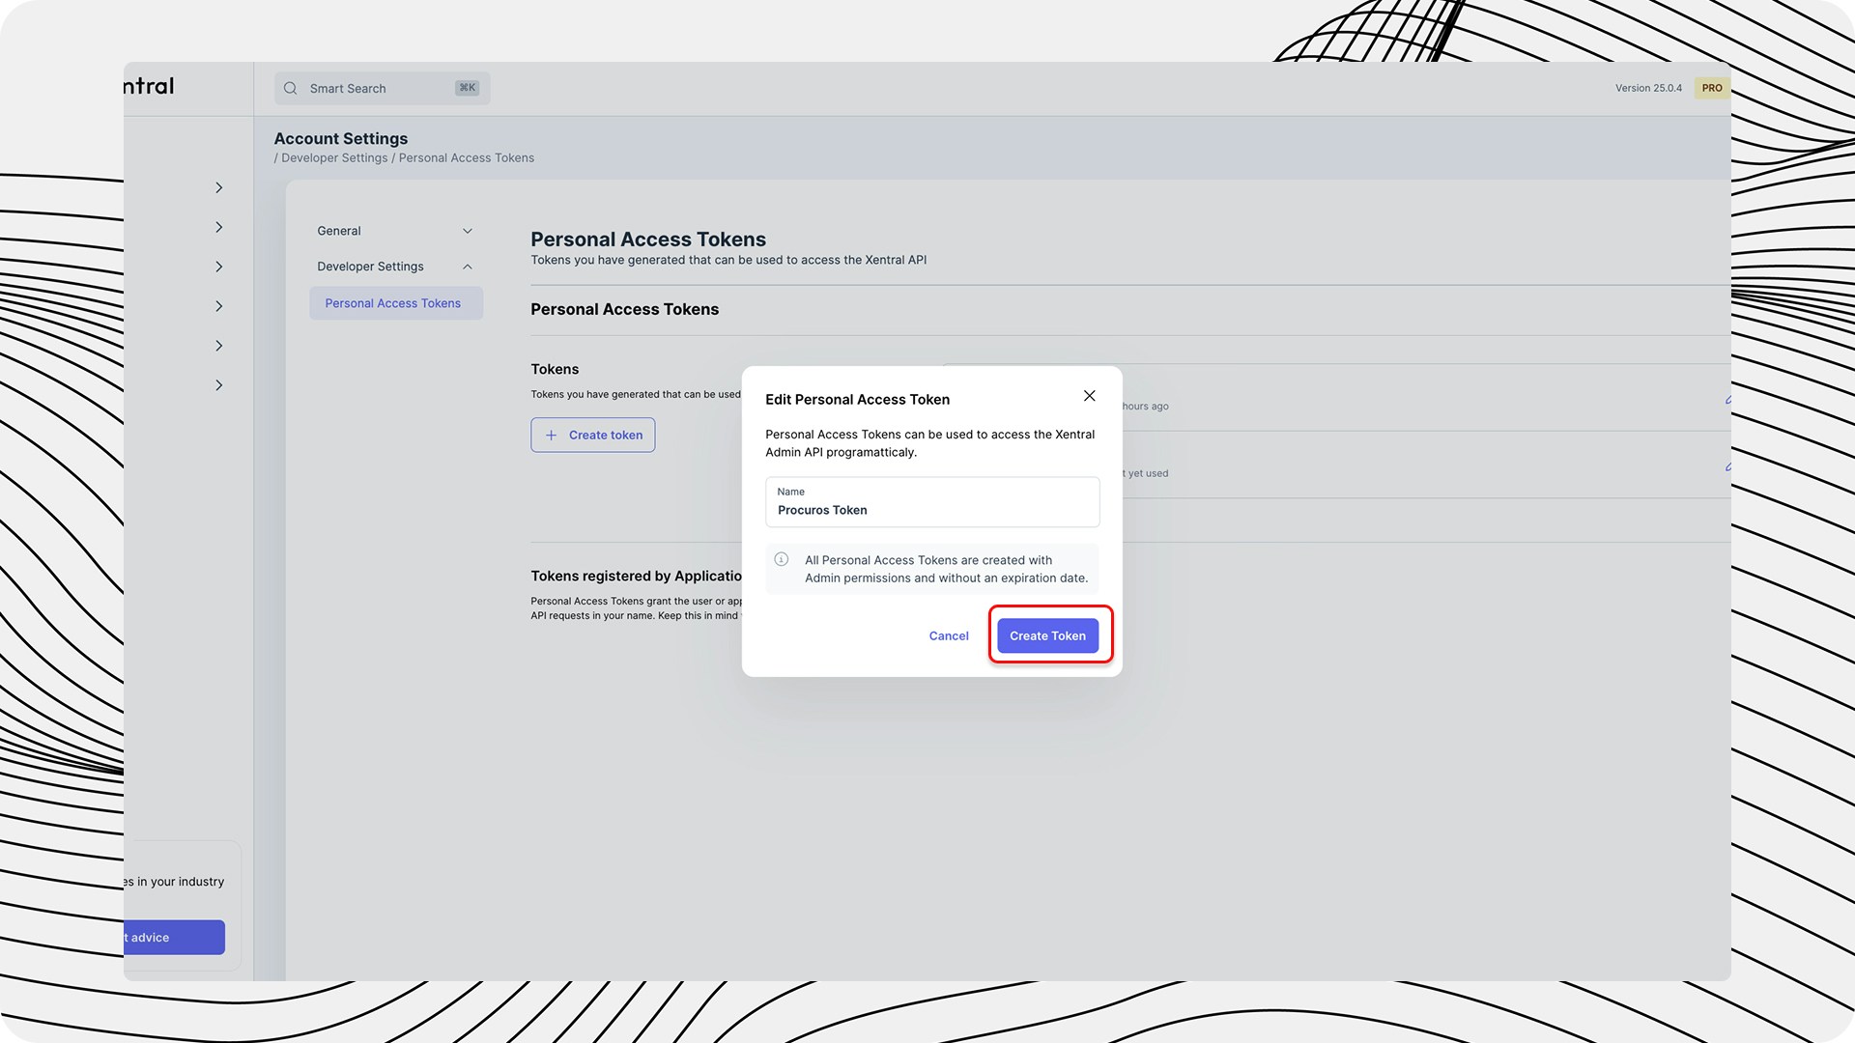
Task: Collapse the Developer Settings section
Action: tap(468, 267)
